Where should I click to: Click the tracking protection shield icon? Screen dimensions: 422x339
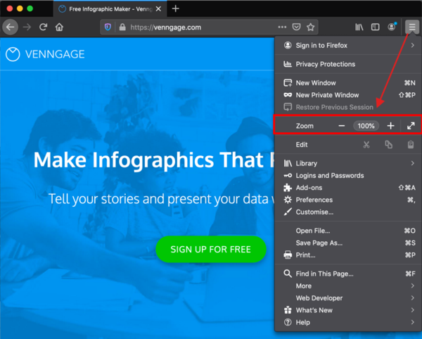click(x=107, y=27)
